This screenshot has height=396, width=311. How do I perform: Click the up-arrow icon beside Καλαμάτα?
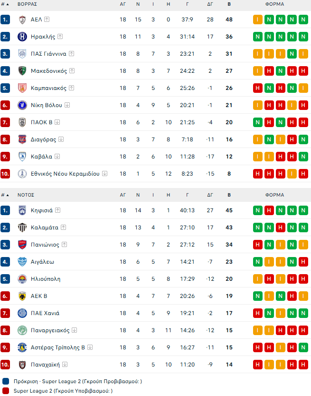(x=64, y=228)
